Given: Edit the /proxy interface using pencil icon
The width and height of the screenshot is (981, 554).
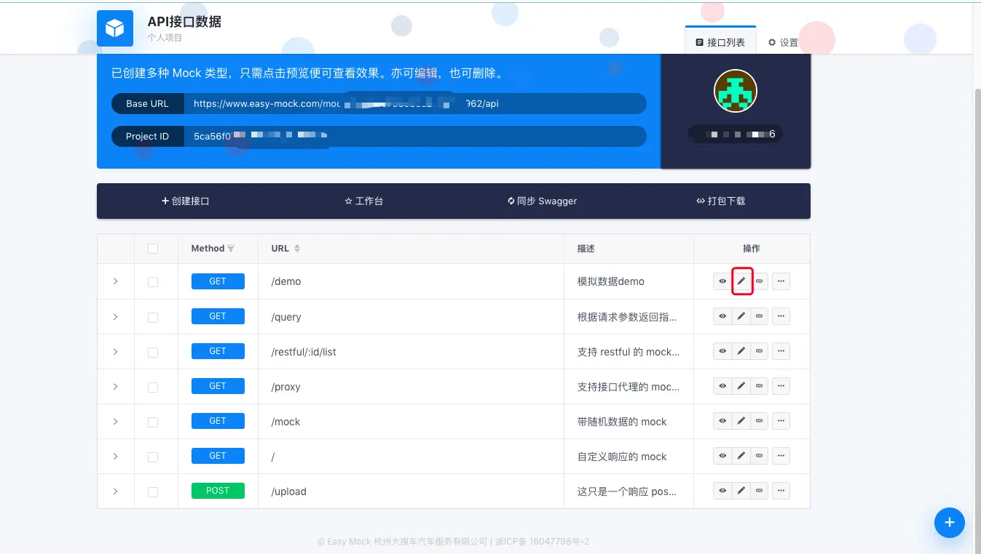Looking at the screenshot, I should click(741, 386).
